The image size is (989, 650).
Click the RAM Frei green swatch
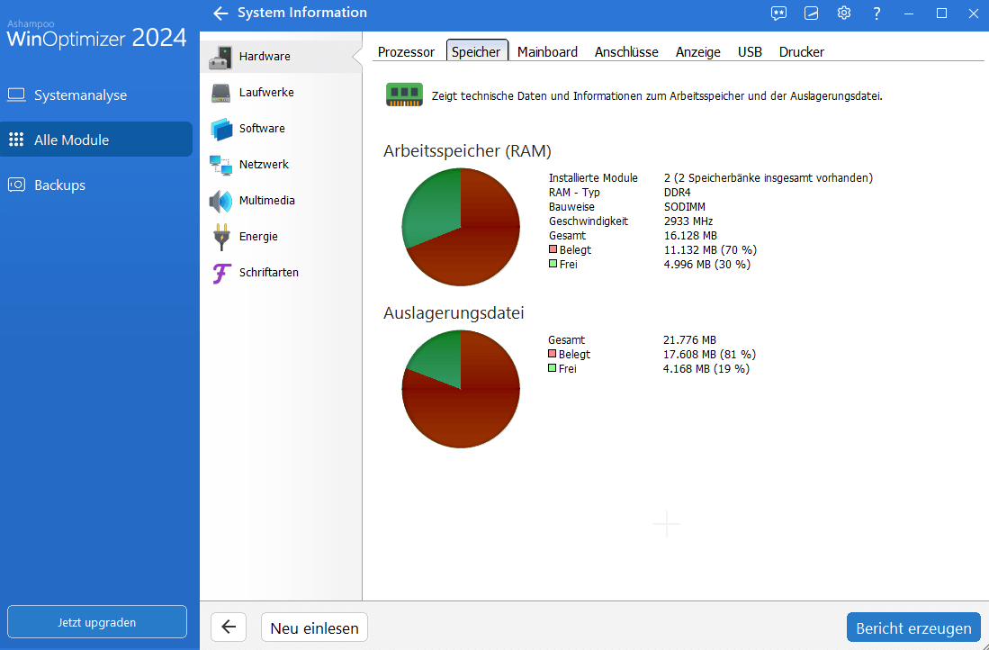pos(553,264)
